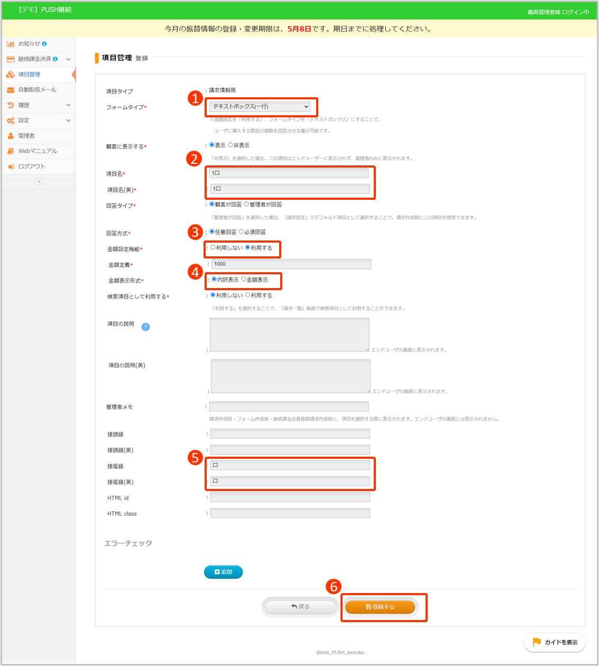Open the フォームタイプ dropdown
599x666 pixels.
pyautogui.click(x=261, y=107)
